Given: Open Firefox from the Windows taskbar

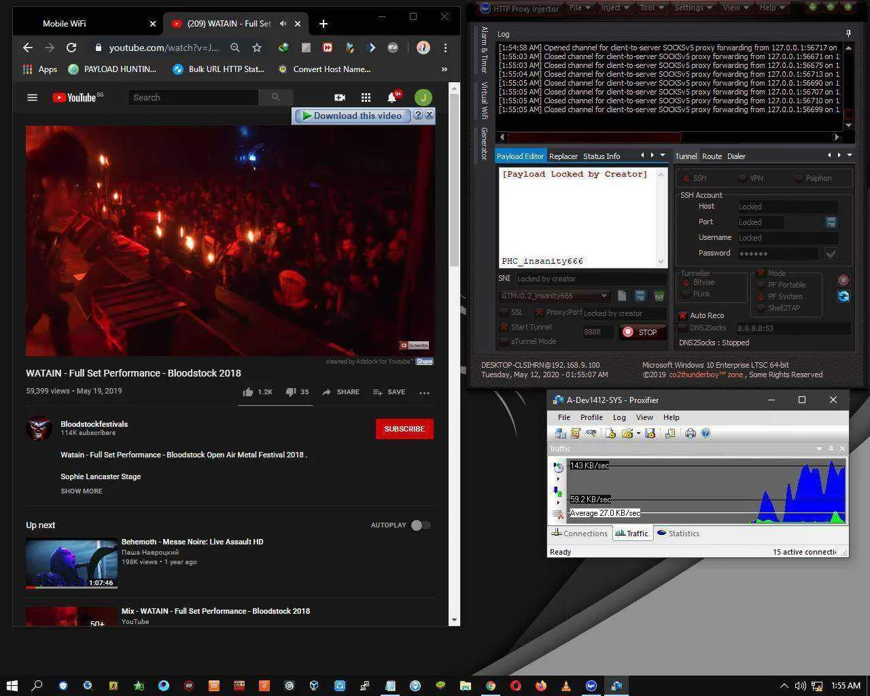Looking at the screenshot, I should pyautogui.click(x=541, y=686).
